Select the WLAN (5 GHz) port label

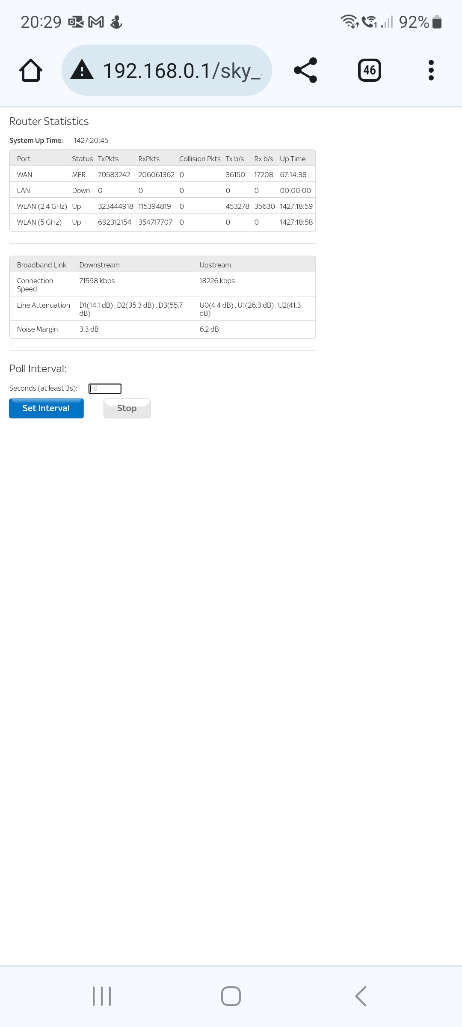[39, 222]
